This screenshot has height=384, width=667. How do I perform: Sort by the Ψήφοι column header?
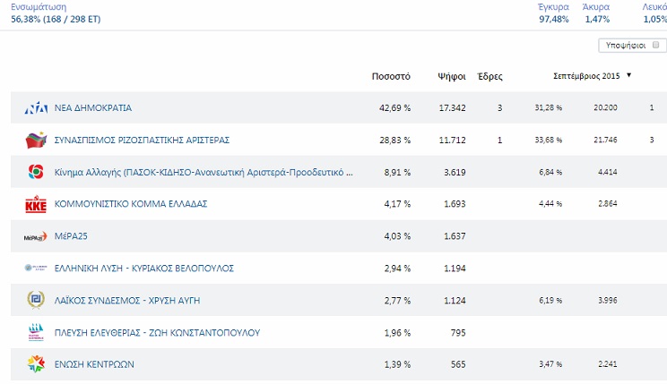click(x=451, y=76)
